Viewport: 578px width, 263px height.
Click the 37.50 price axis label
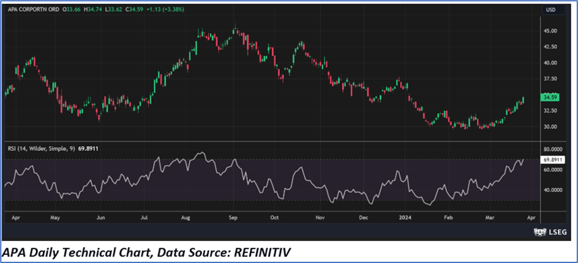[x=550, y=79]
